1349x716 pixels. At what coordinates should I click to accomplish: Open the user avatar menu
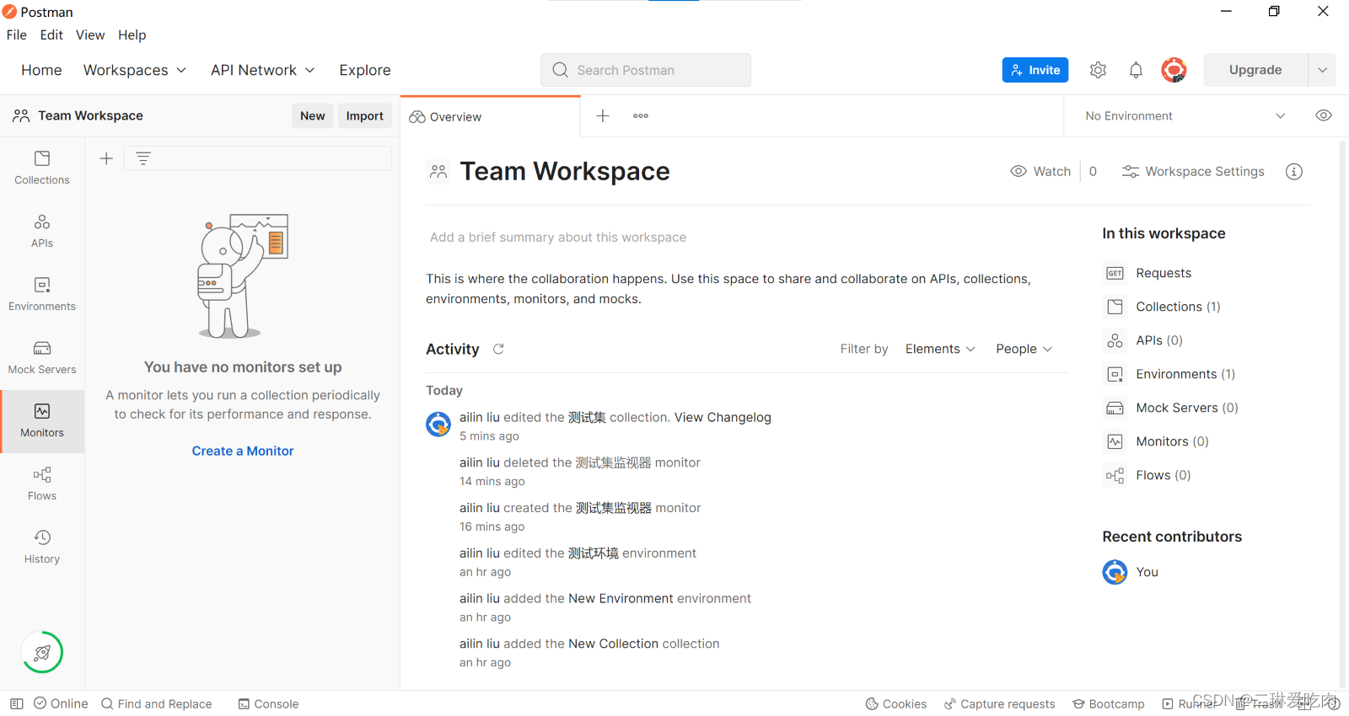1174,70
